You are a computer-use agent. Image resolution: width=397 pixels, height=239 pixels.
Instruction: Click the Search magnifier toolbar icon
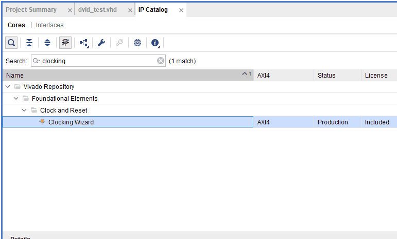11,43
